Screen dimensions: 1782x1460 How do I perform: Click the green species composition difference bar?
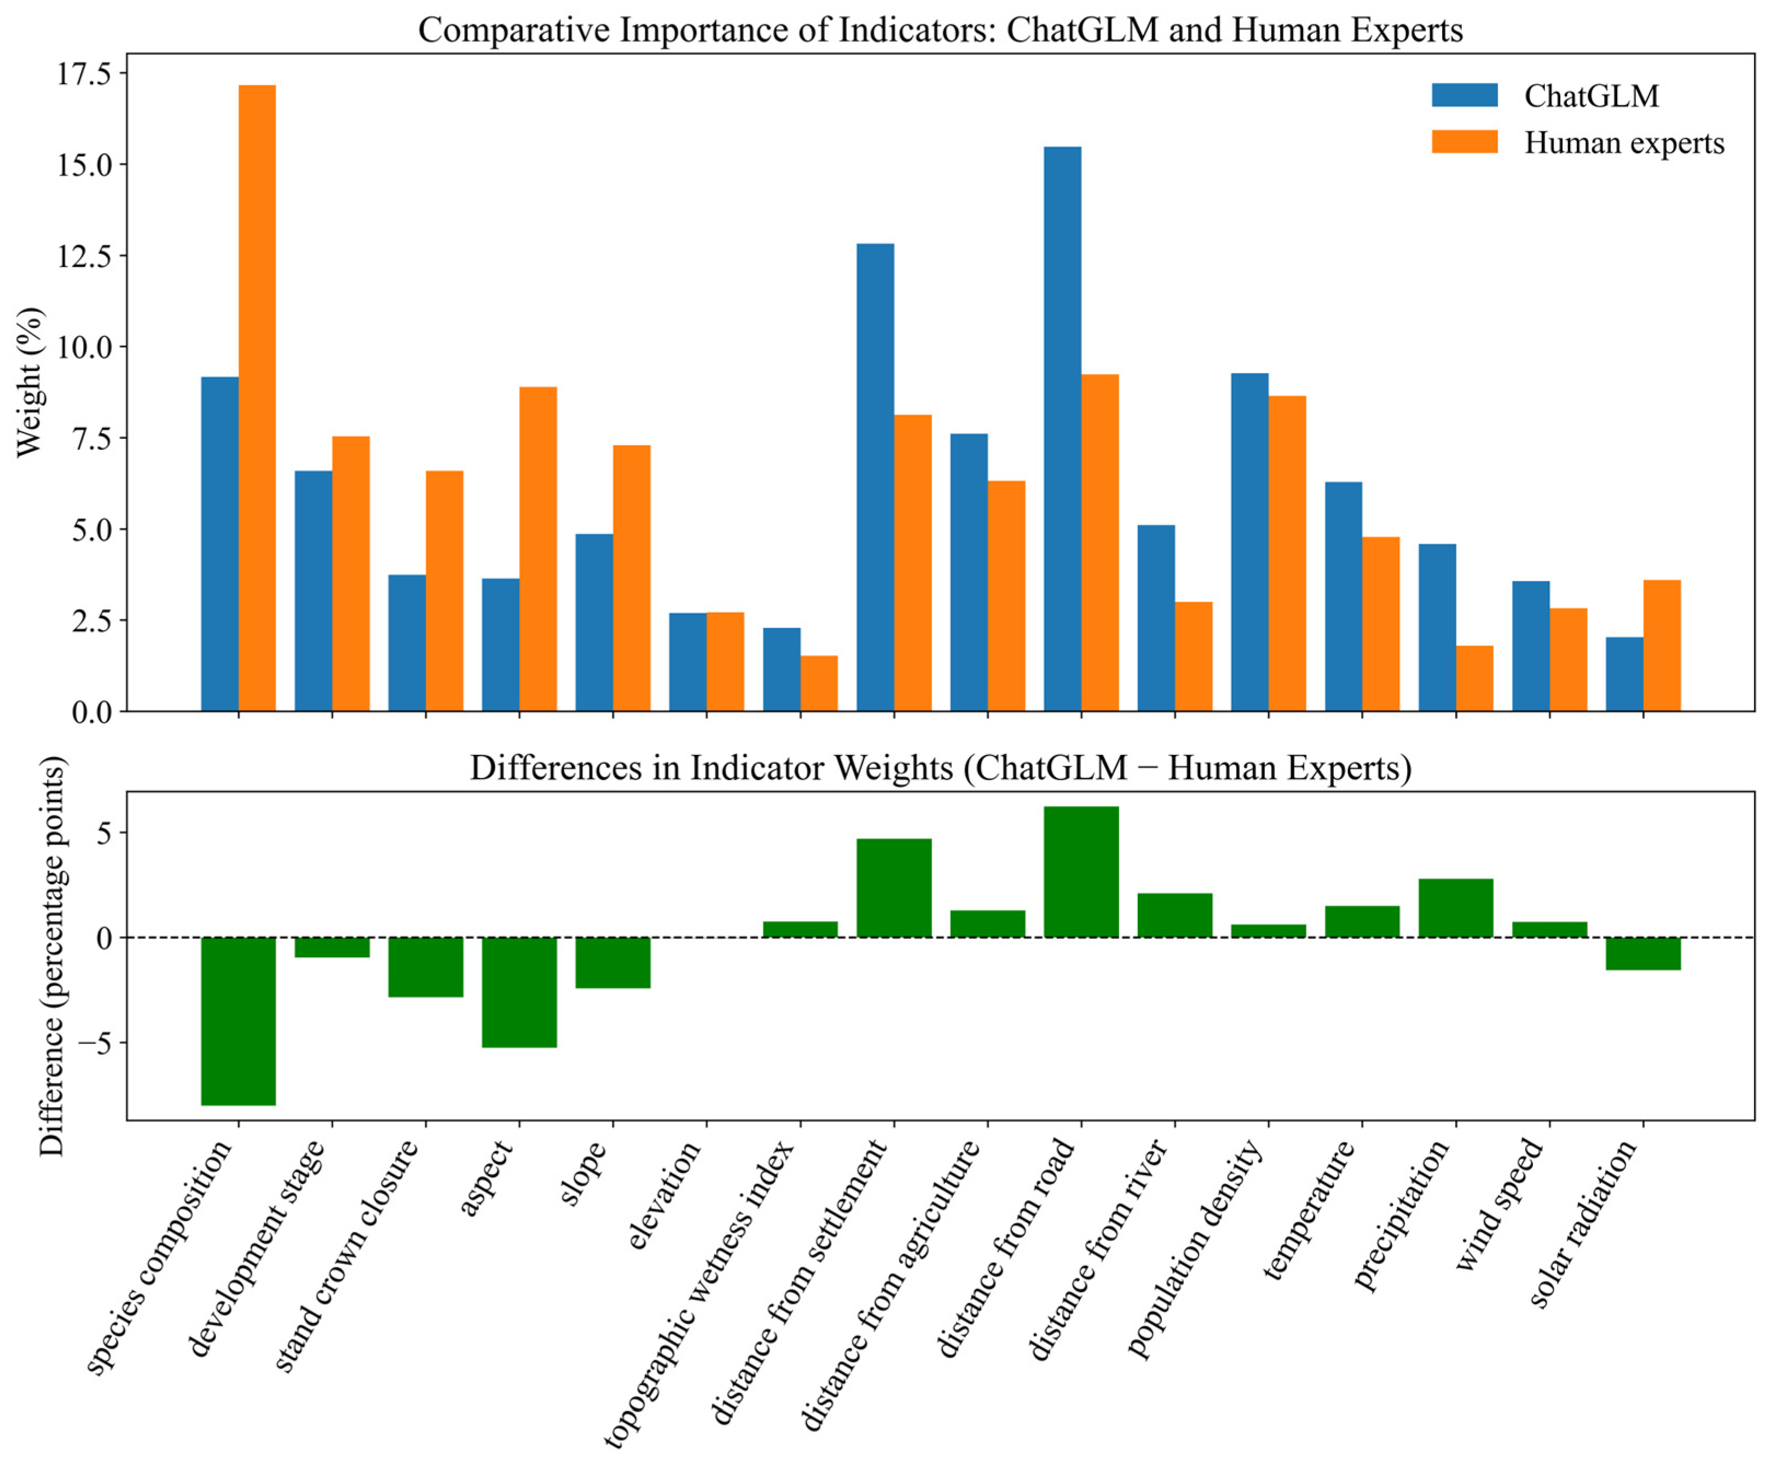pyautogui.click(x=239, y=1020)
